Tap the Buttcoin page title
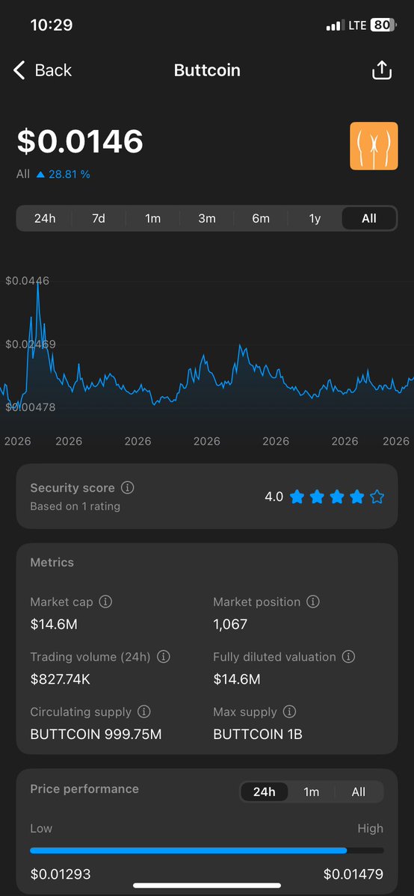 click(x=207, y=70)
